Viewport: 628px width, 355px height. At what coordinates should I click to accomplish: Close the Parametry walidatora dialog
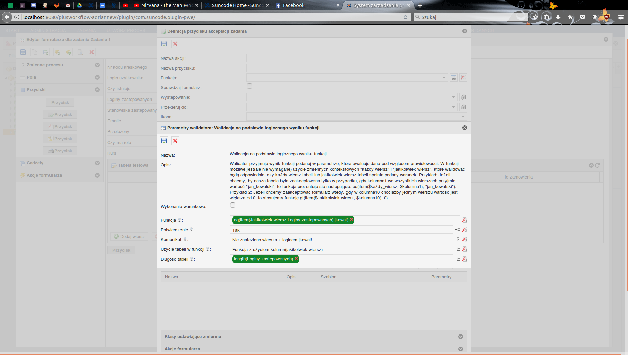click(465, 128)
